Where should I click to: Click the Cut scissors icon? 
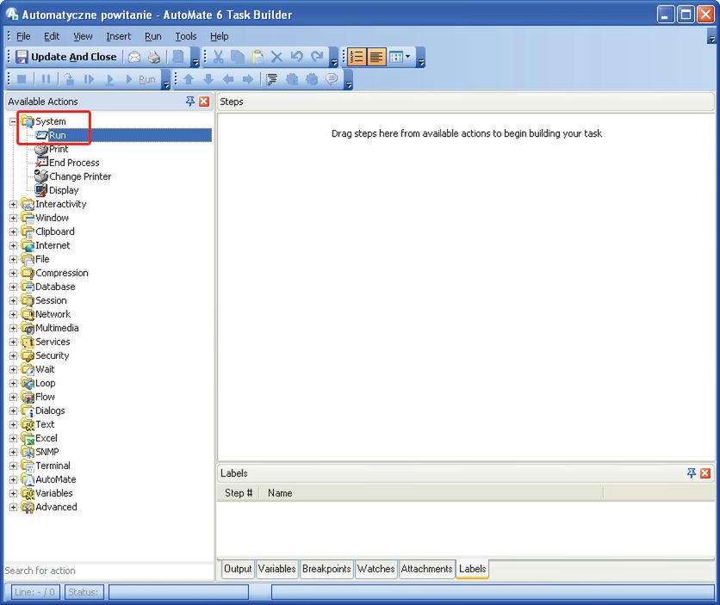tap(218, 57)
